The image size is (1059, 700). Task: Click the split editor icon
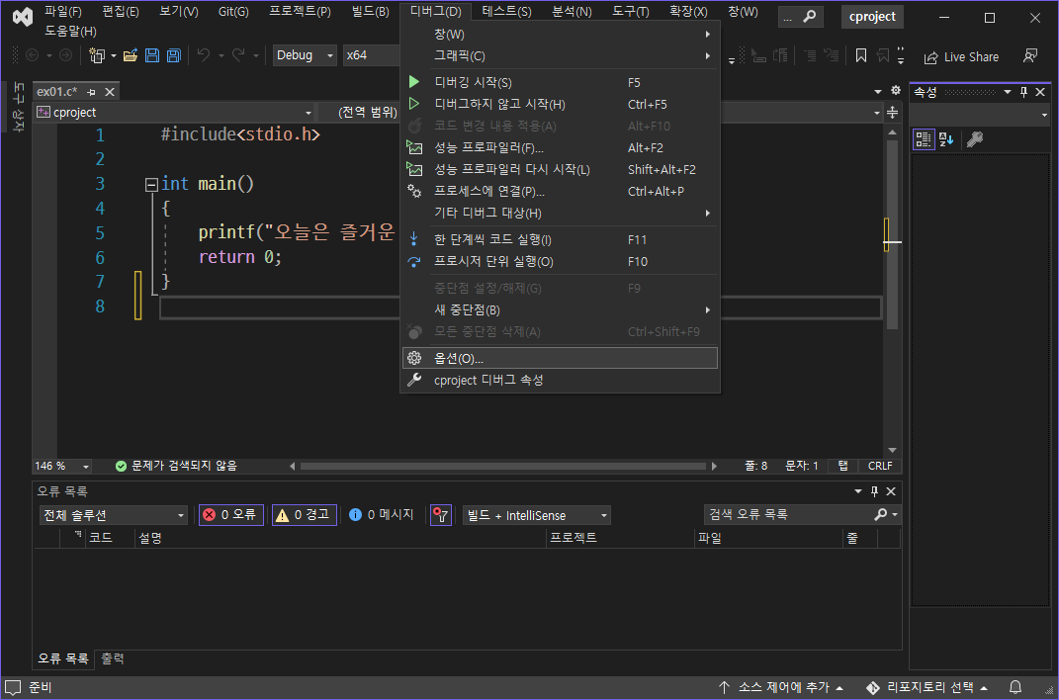tap(892, 112)
